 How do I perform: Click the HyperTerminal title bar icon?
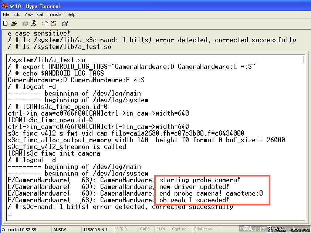tap(5, 6)
